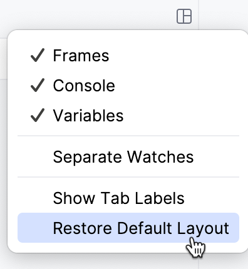Choose the Variables menu entry
The width and height of the screenshot is (248, 269).
[128, 116]
